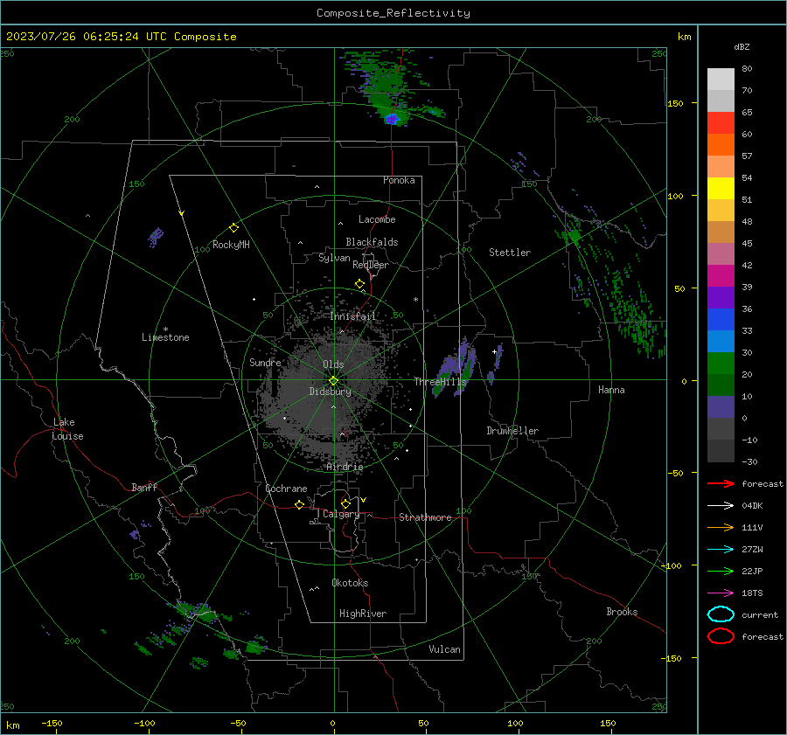Viewport: 787px width, 735px height.
Task: Click the cyan 27ZW arrow icon
Action: [x=721, y=550]
